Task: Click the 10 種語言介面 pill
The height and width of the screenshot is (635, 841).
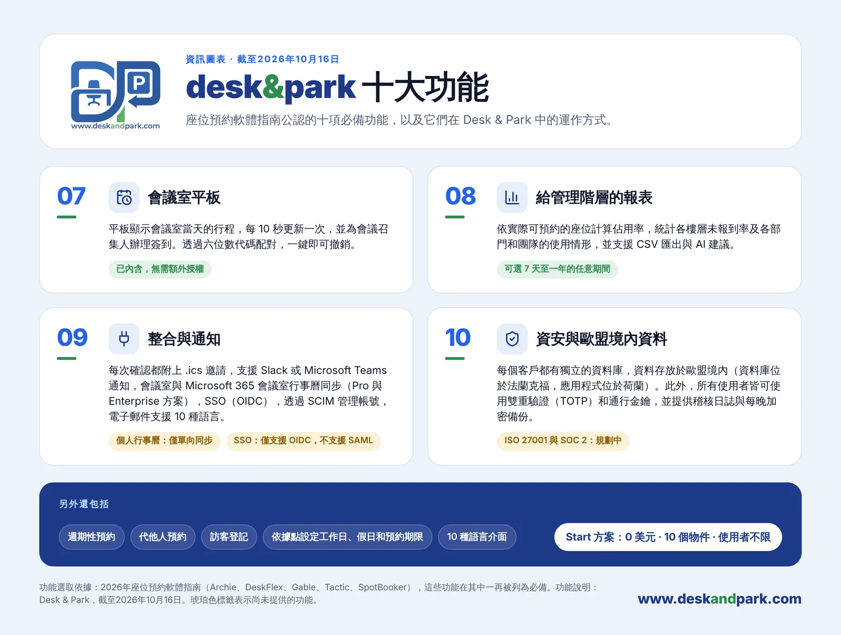Action: (x=477, y=537)
